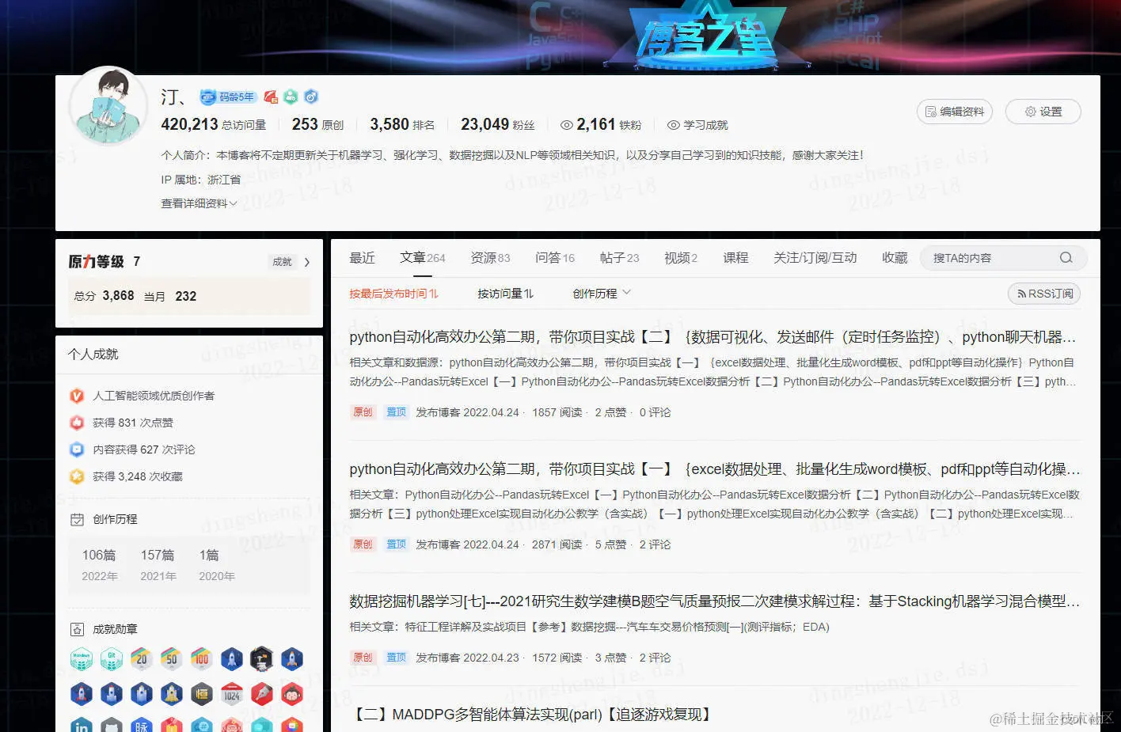Select the dark 恒 persistence badge
Screen dimensions: 1121x732
202,694
